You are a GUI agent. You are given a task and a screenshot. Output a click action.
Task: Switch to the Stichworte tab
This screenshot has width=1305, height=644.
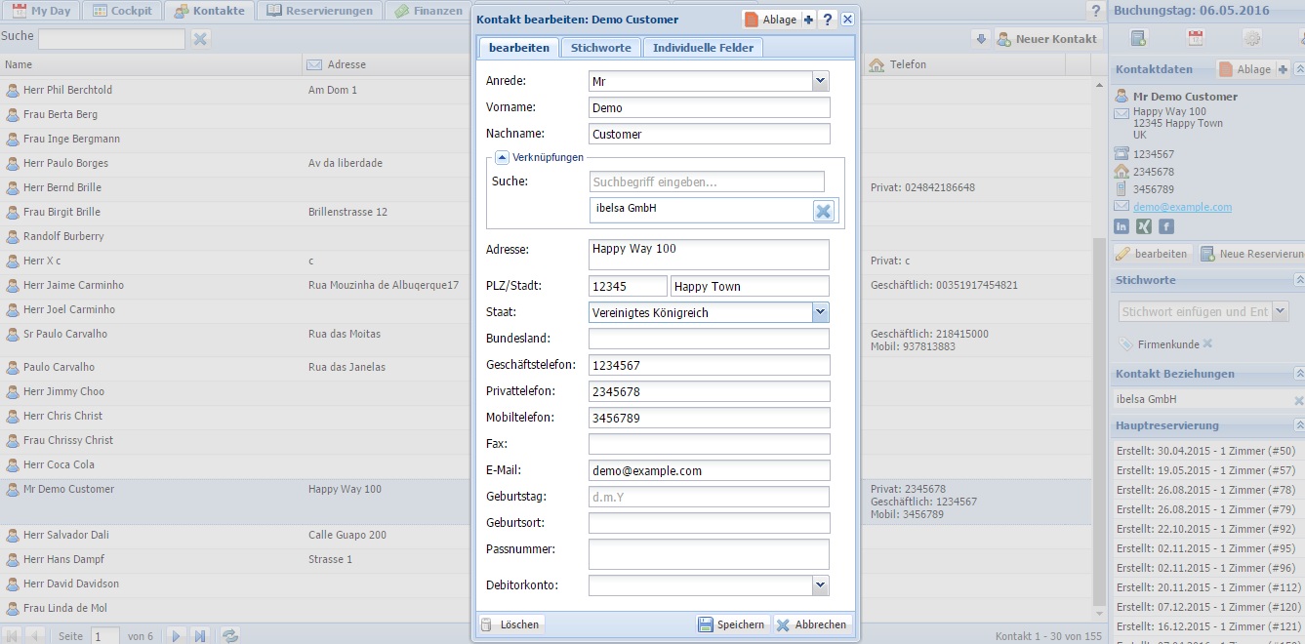601,48
